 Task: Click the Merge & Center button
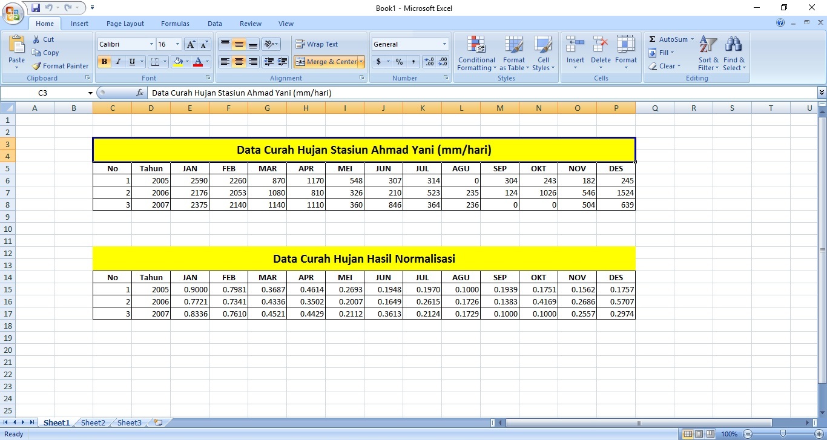pos(326,62)
